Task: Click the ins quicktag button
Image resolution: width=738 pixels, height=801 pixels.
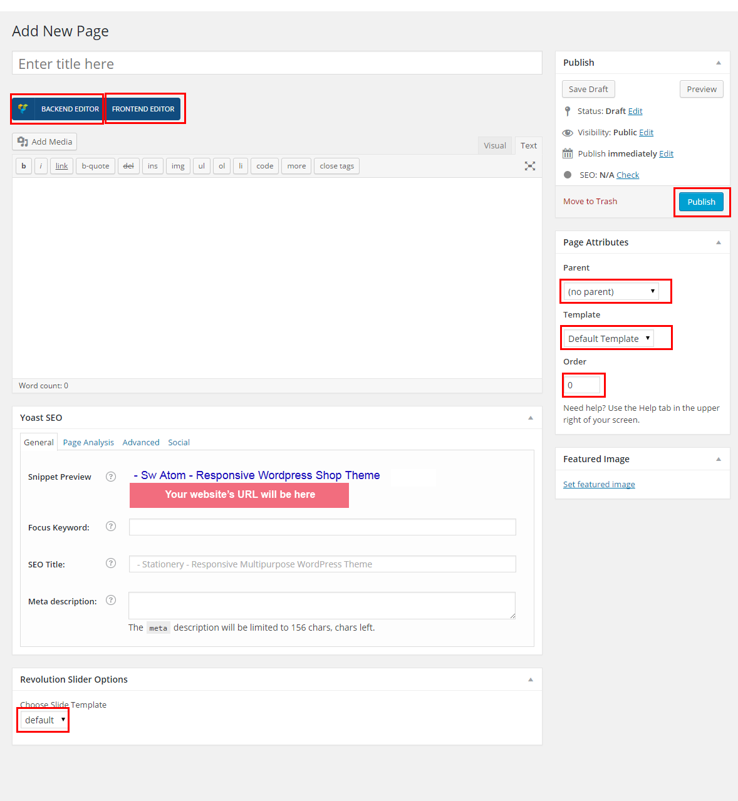Action: [x=153, y=166]
